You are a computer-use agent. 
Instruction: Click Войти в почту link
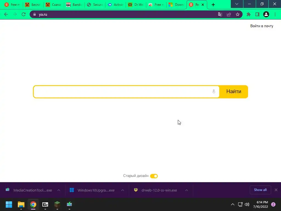[x=262, y=26]
